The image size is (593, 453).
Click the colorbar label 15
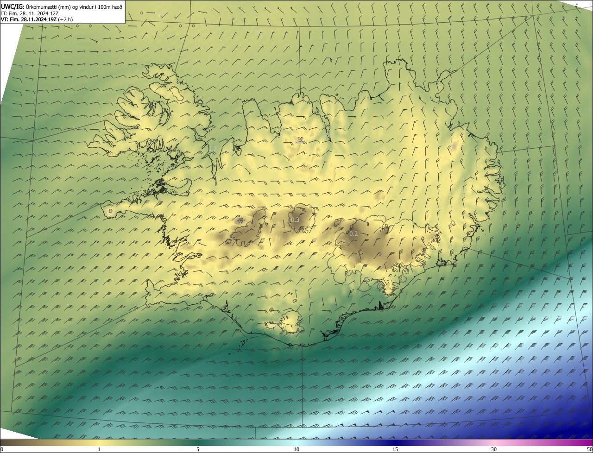pos(395,449)
